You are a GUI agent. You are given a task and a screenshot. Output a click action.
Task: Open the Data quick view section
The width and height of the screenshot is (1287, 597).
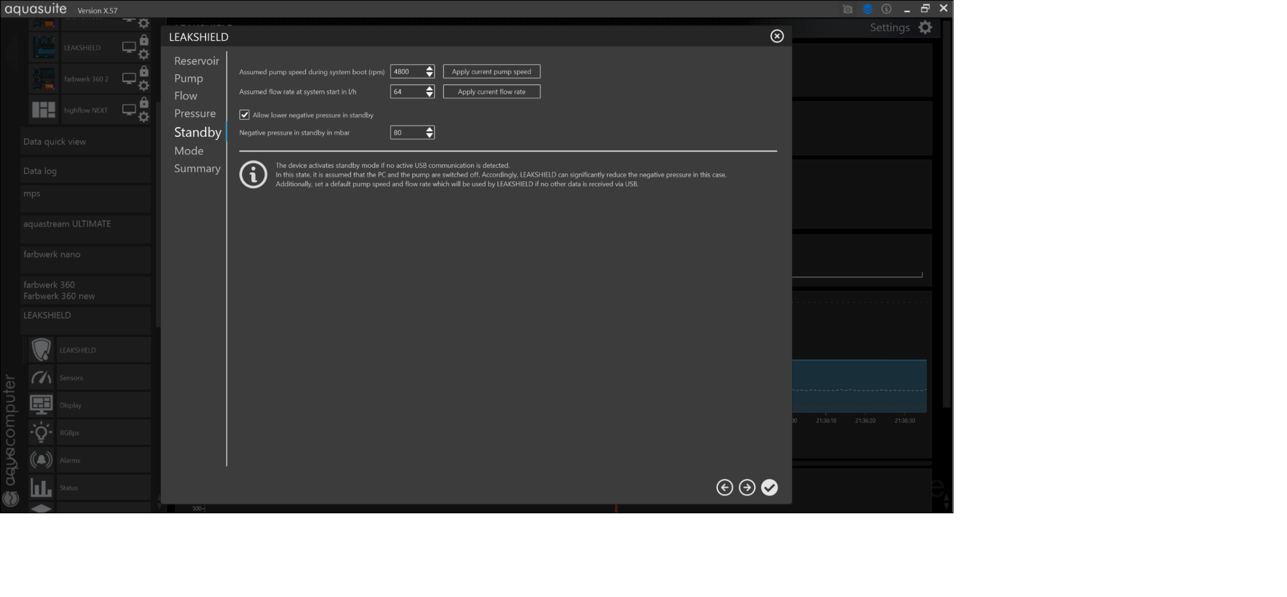[x=85, y=142]
